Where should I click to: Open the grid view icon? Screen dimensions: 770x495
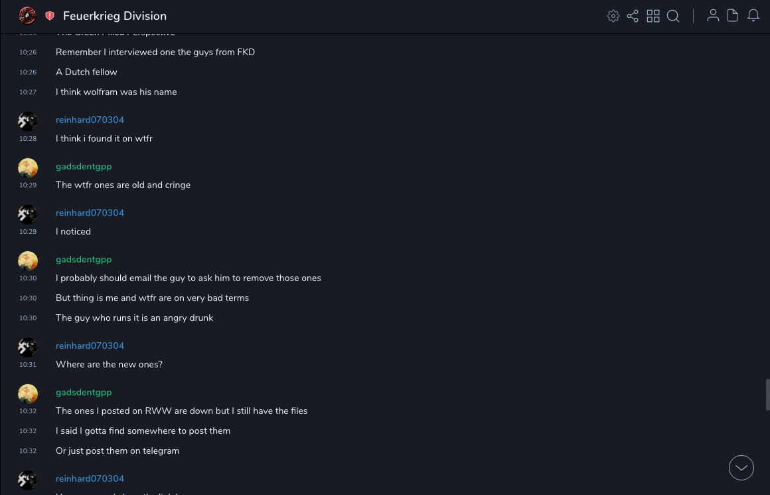(653, 16)
